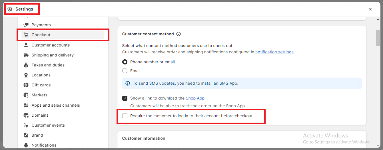Click the Apps and sales channels icon
Viewport: 383px width, 150px height.
pos(26,105)
